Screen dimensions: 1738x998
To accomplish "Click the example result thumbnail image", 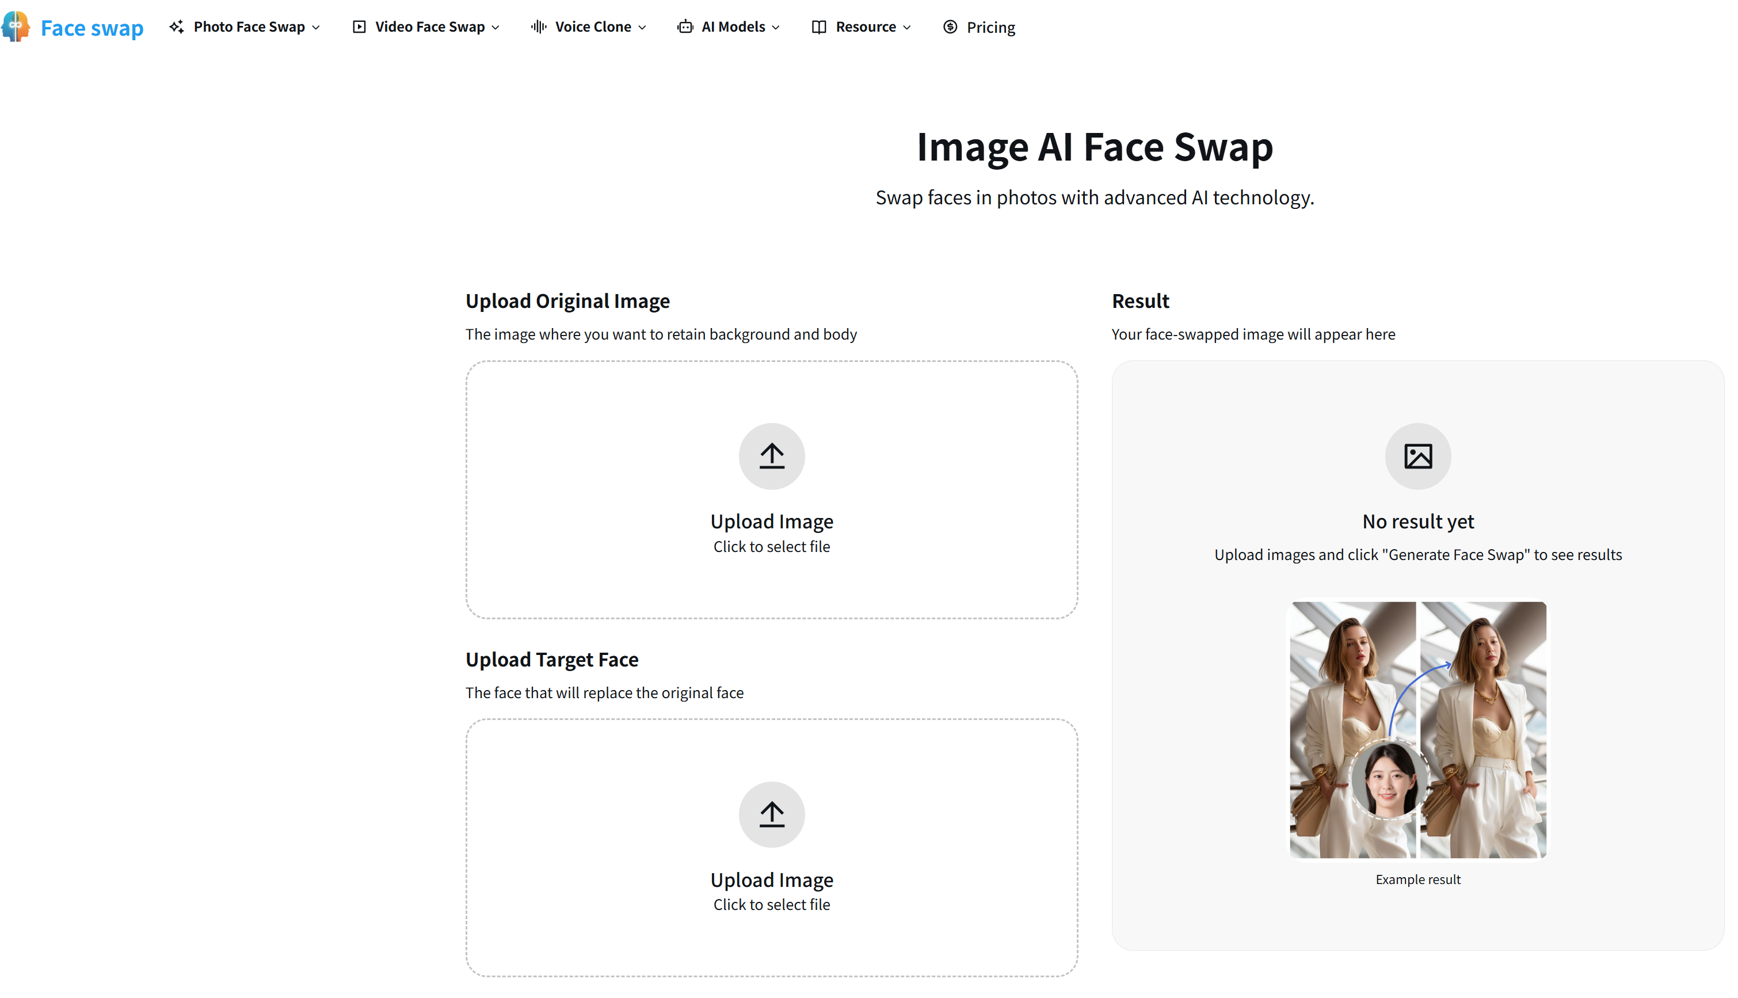I will (1418, 730).
